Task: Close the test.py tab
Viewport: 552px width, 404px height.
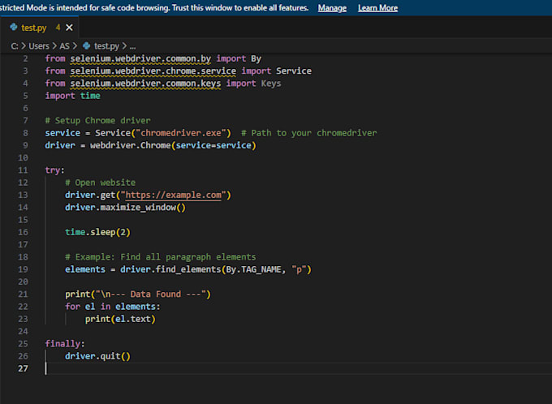Action: point(69,27)
